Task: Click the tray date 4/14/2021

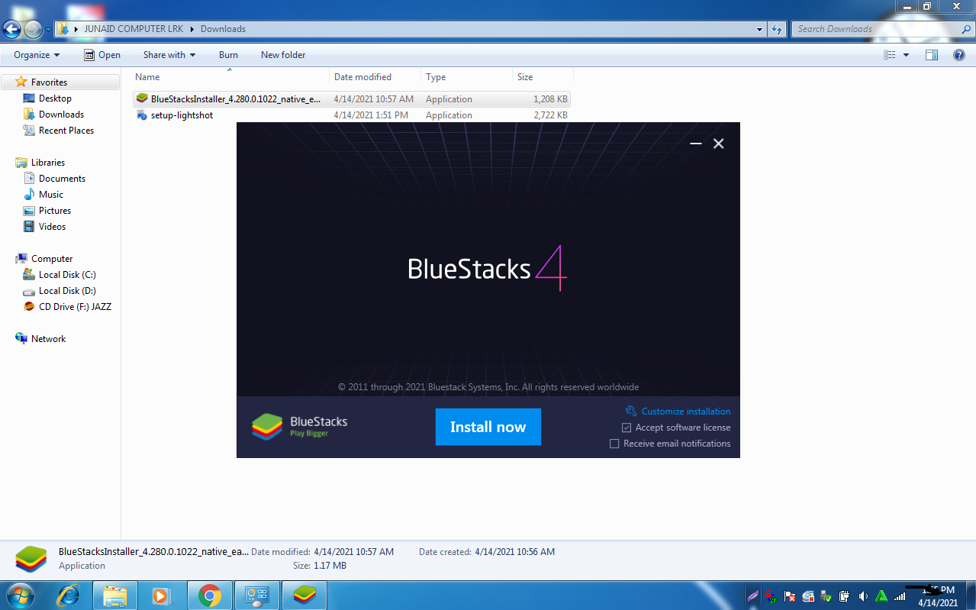Action: click(x=938, y=602)
